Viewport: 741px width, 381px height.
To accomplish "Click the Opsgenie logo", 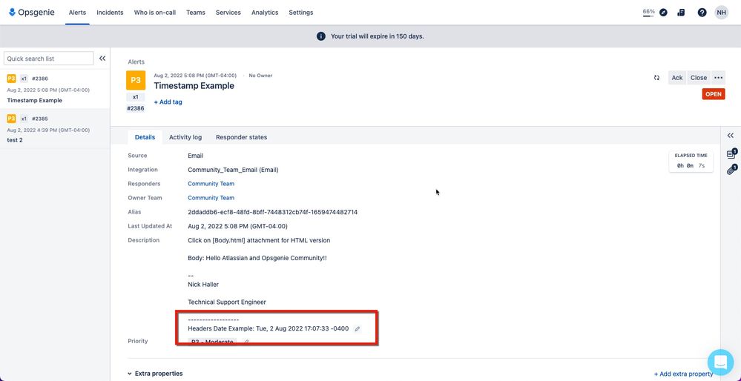I will coord(32,13).
